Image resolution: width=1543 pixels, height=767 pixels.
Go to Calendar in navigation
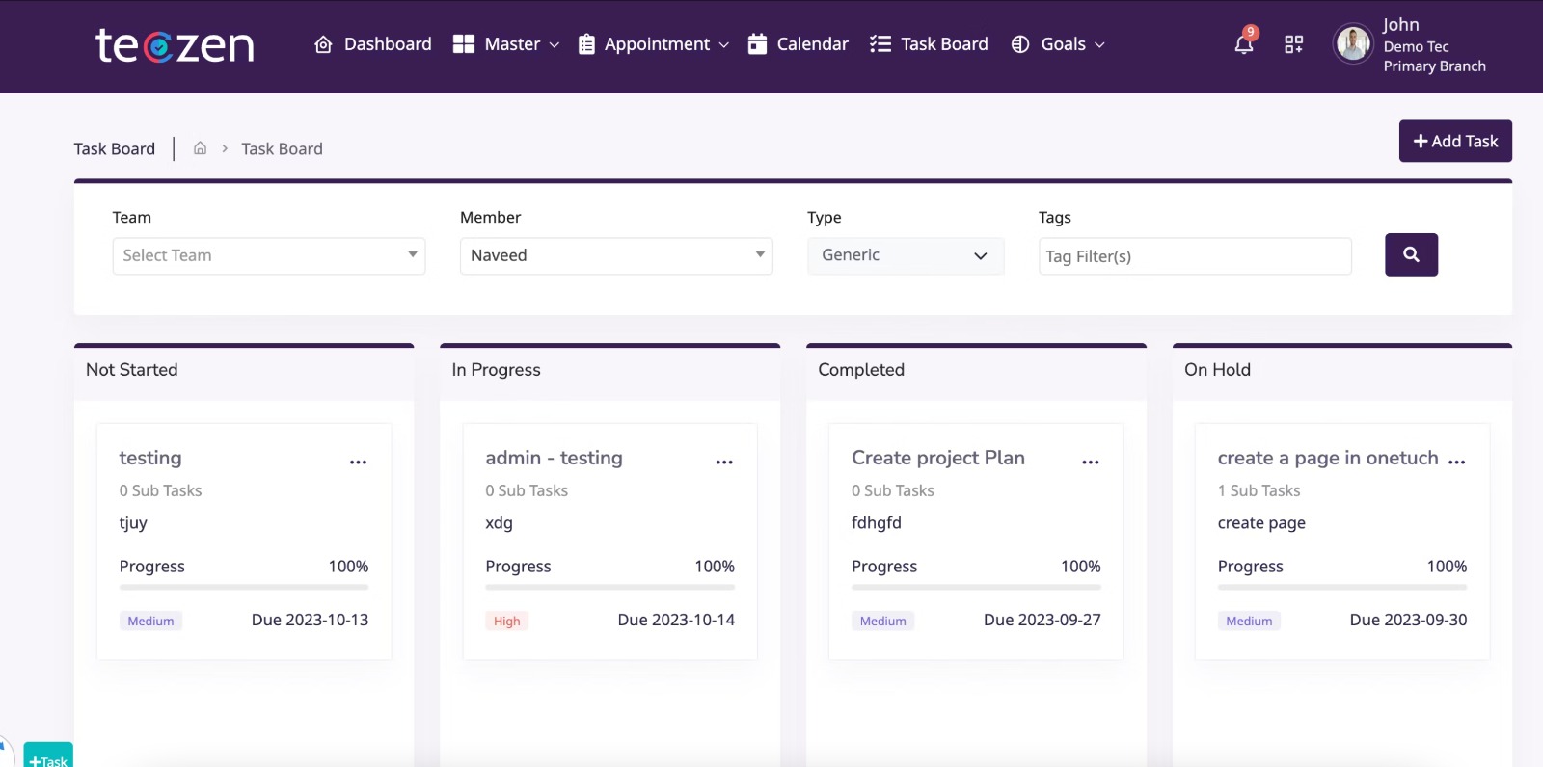pyautogui.click(x=799, y=44)
